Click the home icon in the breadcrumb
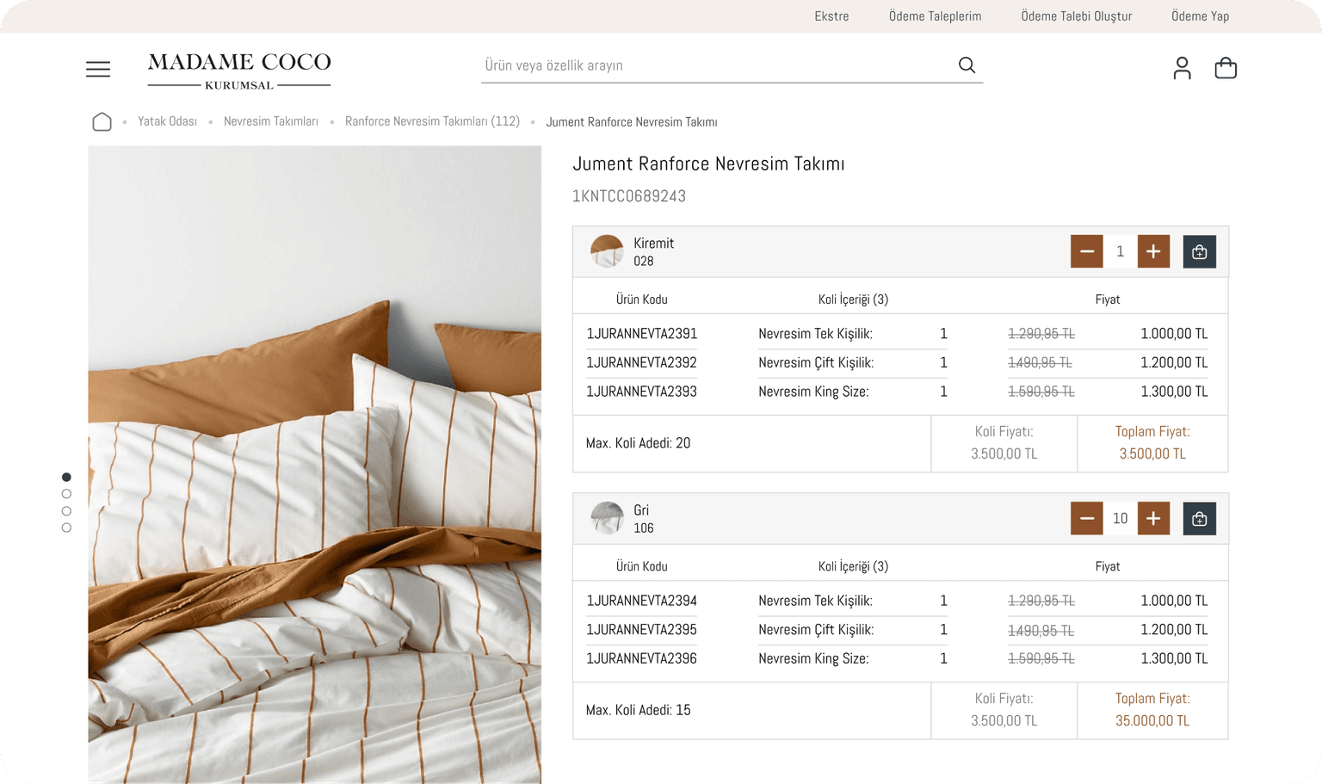 (102, 121)
